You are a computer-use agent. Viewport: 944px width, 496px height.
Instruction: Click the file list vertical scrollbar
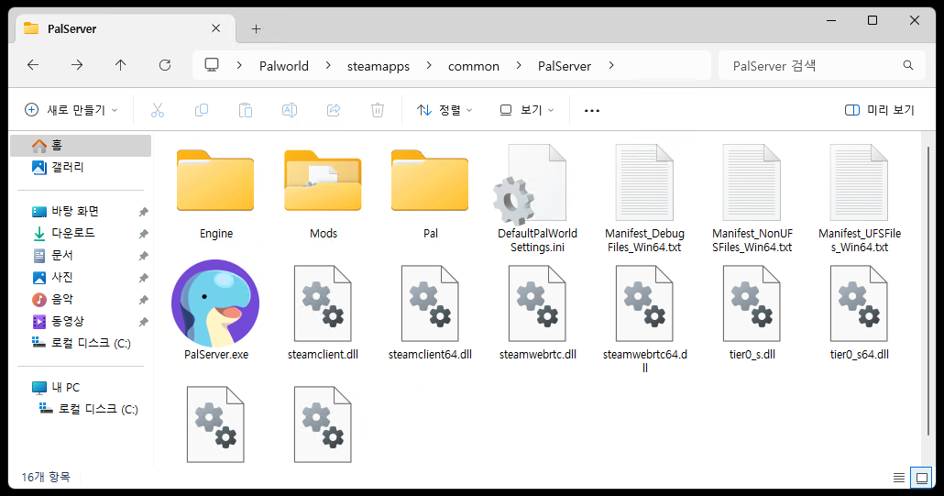928,290
